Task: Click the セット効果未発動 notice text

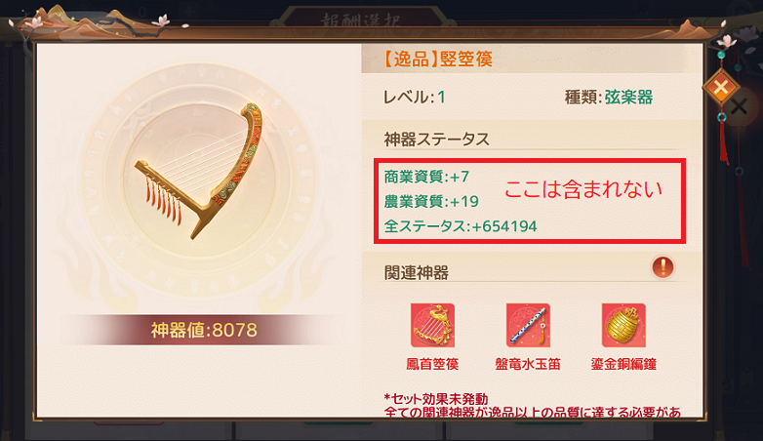Action: pos(436,399)
